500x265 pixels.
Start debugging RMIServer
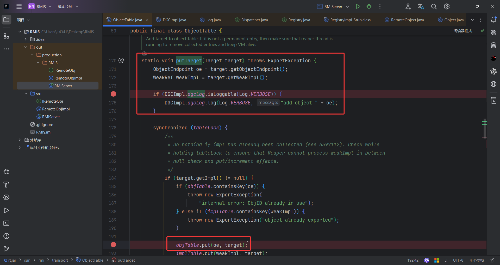[x=369, y=6]
